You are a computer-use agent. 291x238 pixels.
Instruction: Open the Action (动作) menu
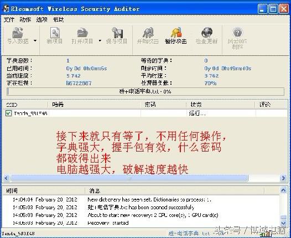[25, 19]
